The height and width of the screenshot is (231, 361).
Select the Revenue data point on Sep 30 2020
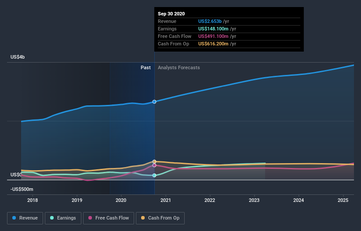pos(154,102)
